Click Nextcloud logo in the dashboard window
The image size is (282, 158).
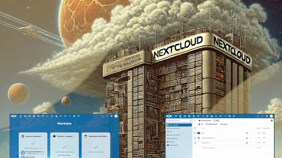pos(14,116)
